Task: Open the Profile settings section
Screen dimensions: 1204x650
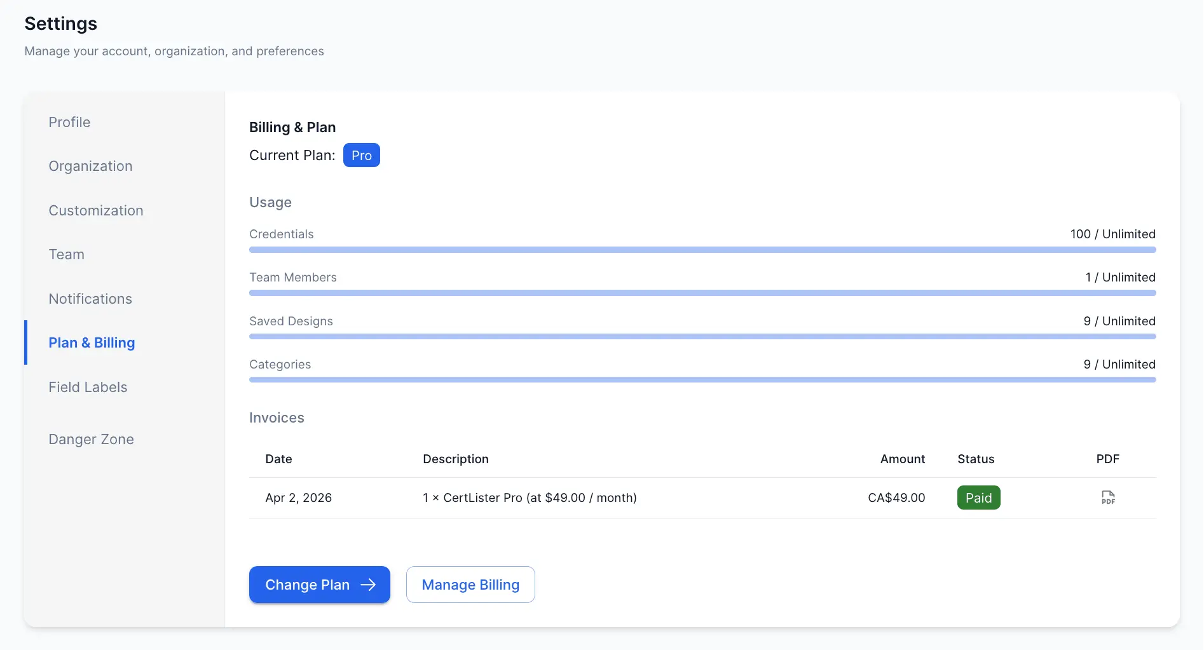Action: [x=69, y=122]
